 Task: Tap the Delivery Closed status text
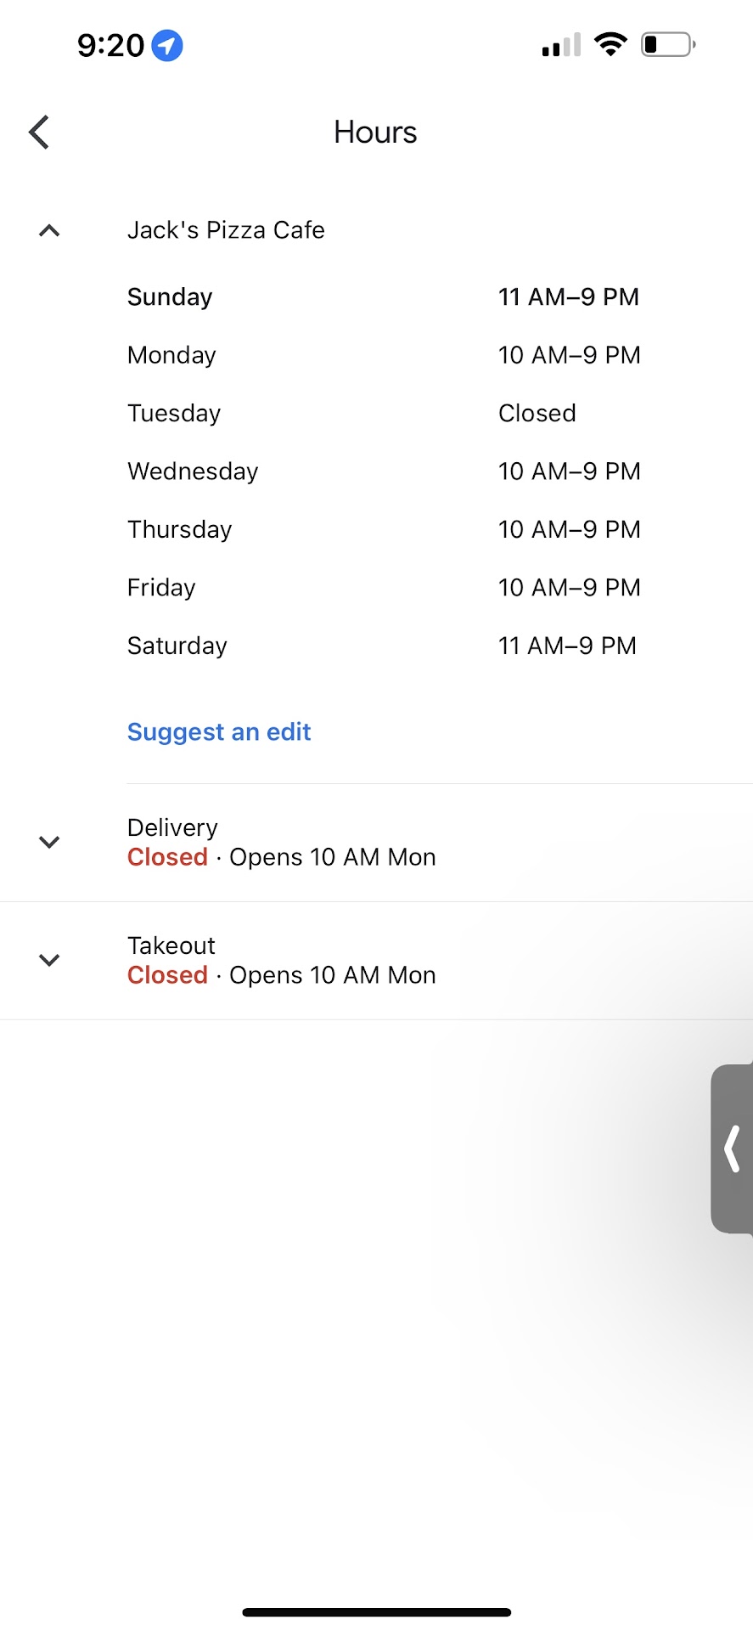167,857
